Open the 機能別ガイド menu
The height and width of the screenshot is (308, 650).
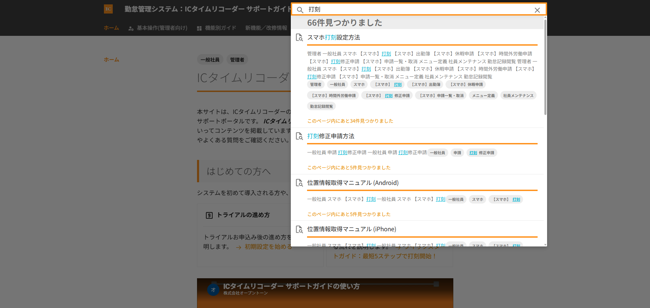tap(217, 28)
